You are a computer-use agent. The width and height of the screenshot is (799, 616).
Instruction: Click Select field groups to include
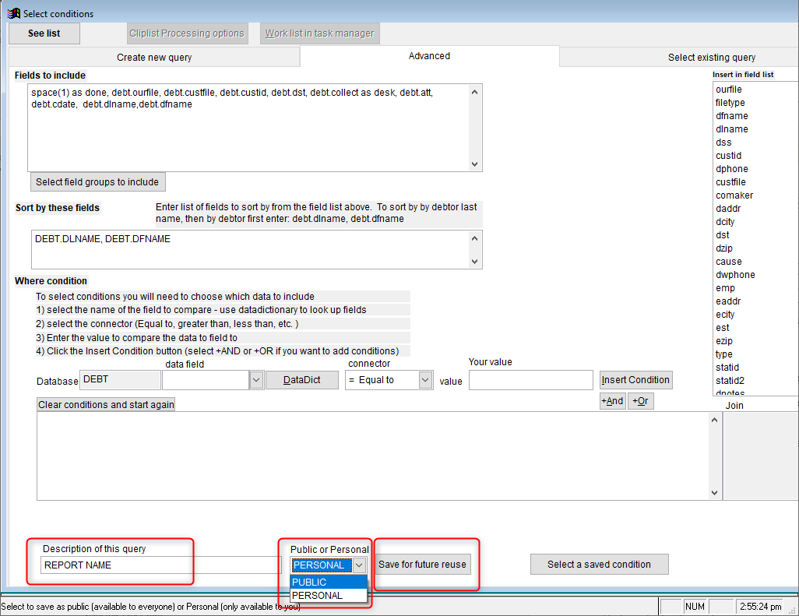point(97,182)
